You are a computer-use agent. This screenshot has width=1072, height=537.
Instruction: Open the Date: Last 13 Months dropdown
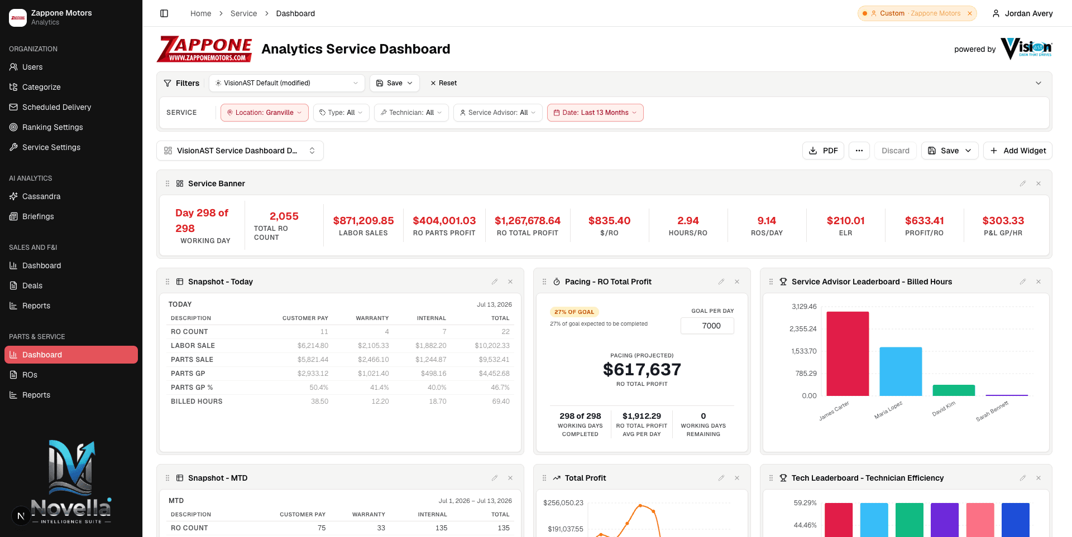595,113
